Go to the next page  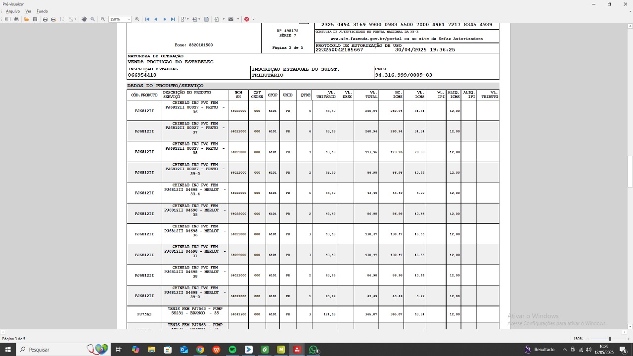[x=165, y=19]
